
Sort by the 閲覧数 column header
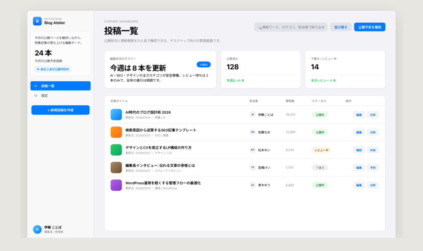pos(290,101)
